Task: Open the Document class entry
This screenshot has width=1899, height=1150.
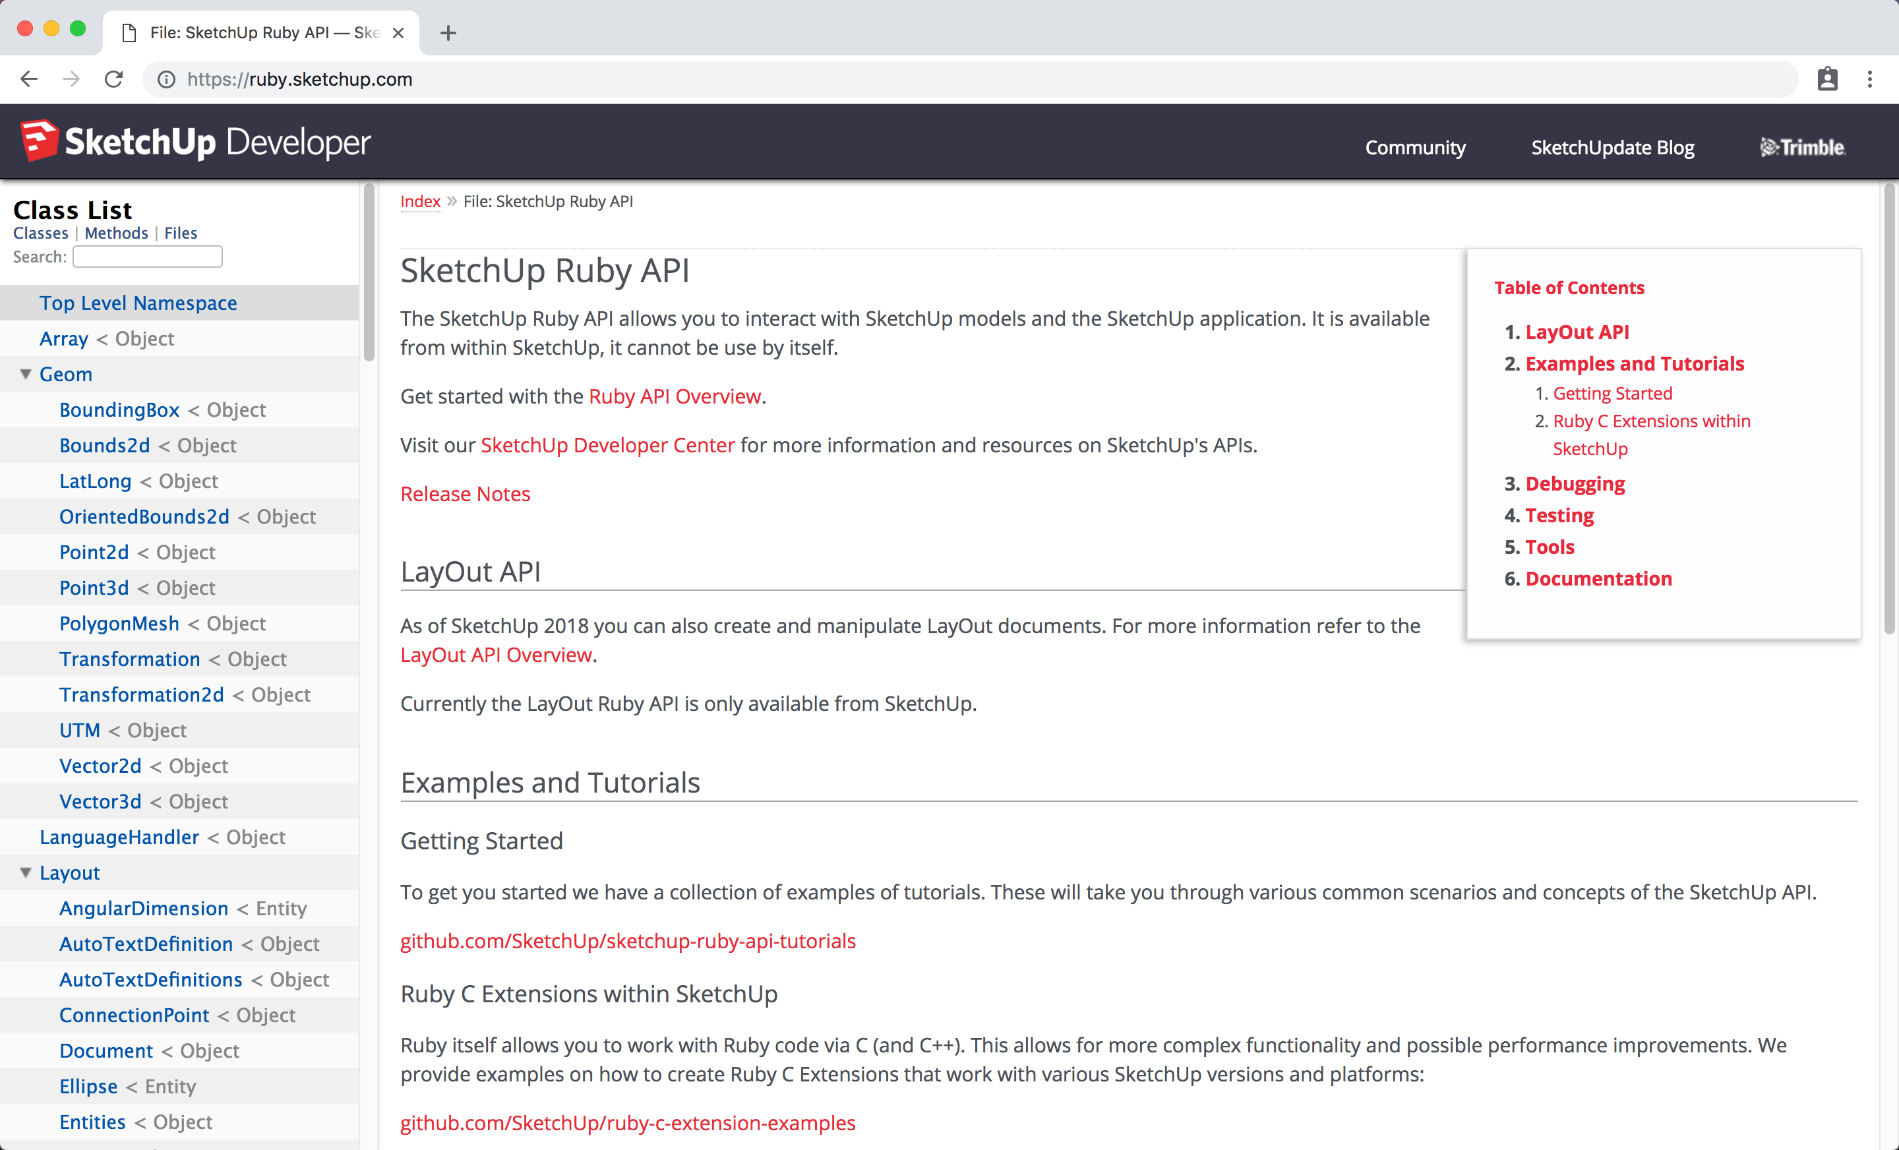Action: point(106,1050)
